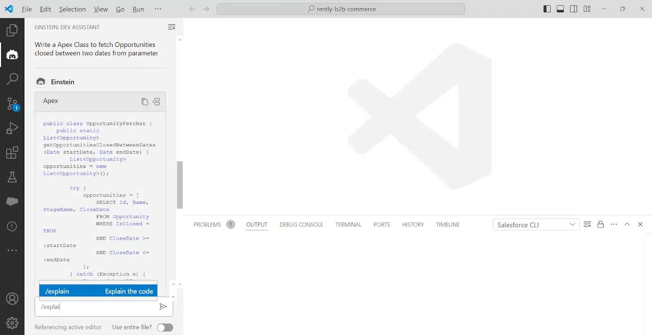Click the Einstein prompt input field
The width and height of the screenshot is (652, 335).
(x=98, y=306)
